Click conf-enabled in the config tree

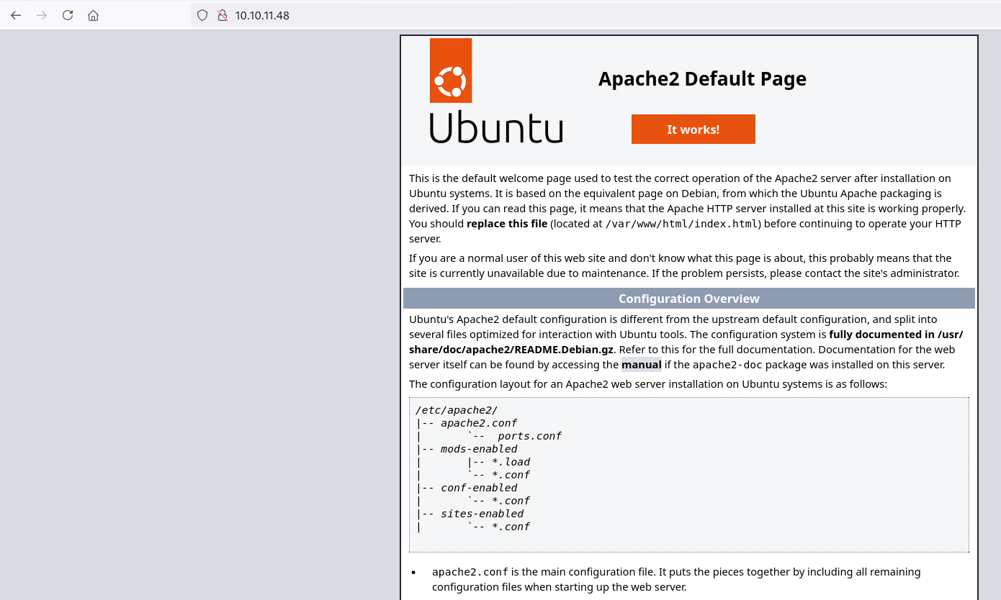click(478, 488)
